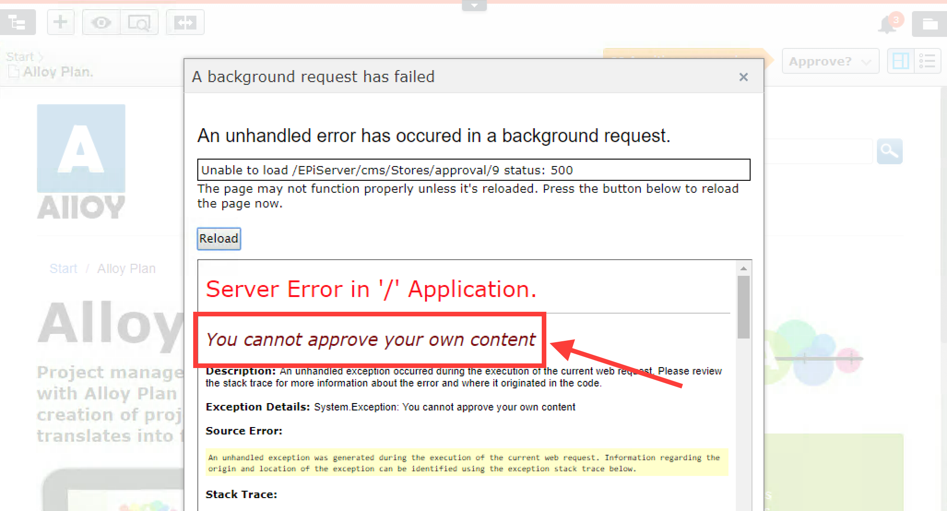The width and height of the screenshot is (947, 511).
Task: Click the plus icon to add content
Action: pos(60,22)
